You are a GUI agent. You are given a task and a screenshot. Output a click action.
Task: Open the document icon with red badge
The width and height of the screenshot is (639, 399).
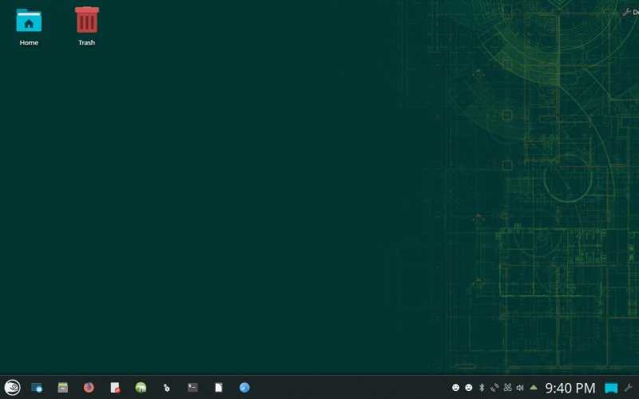(x=115, y=387)
